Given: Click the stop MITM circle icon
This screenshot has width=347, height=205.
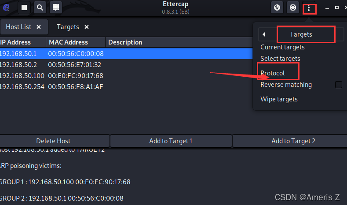Looking at the screenshot, I should point(293,7).
